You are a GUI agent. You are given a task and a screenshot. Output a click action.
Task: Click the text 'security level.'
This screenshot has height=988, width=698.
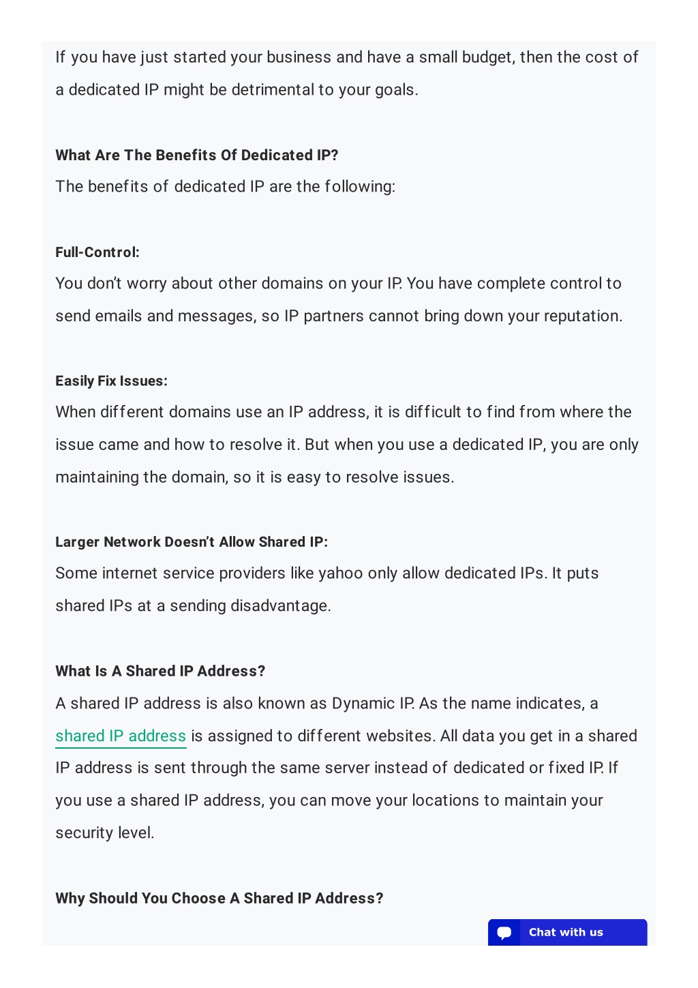[105, 833]
